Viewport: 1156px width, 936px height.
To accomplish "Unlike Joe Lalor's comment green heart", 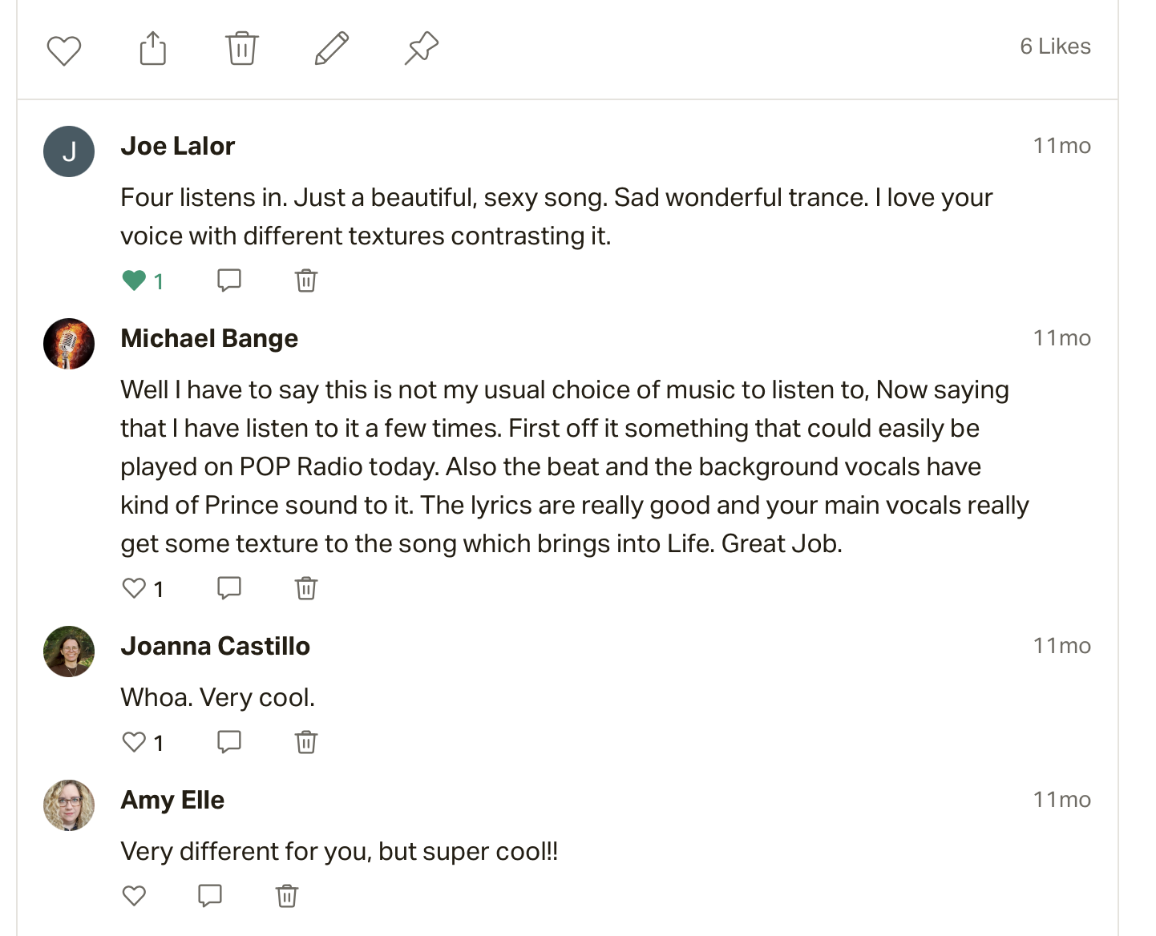I will tap(134, 280).
